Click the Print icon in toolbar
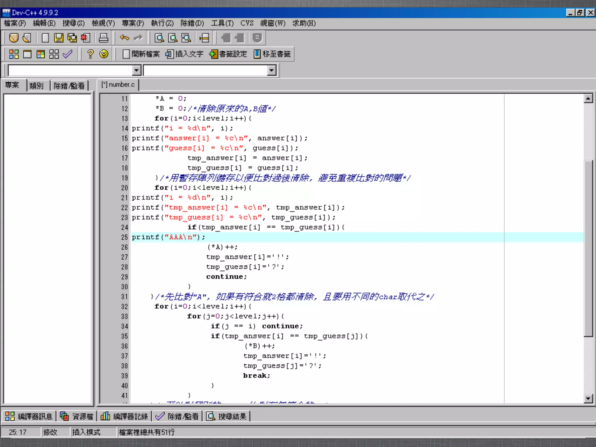 tap(103, 38)
